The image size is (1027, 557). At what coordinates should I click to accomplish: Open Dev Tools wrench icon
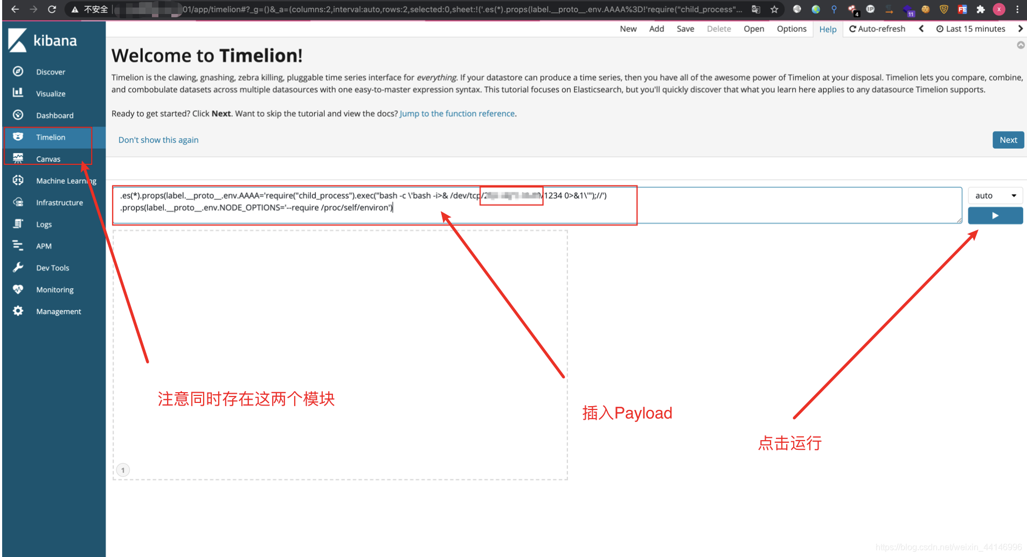18,267
